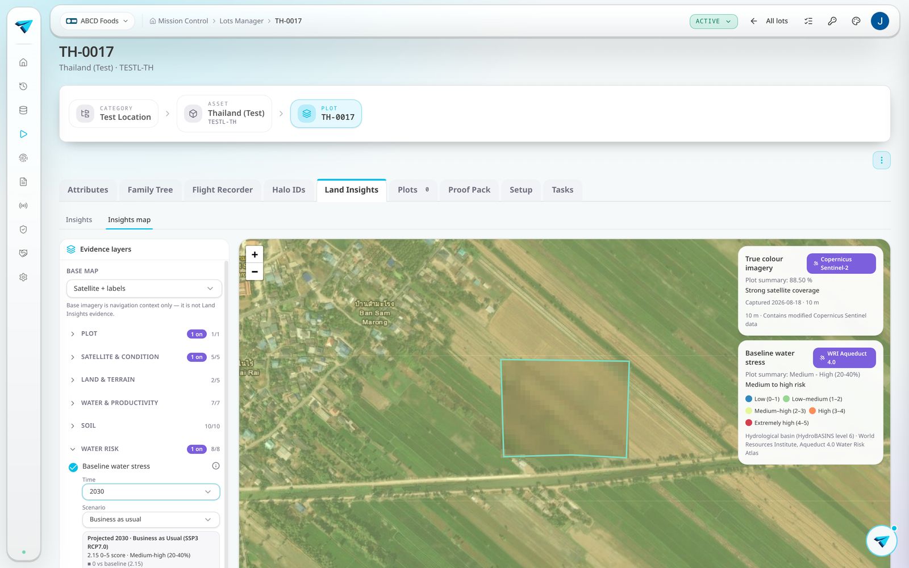Open the history clock icon in sidebar

pyautogui.click(x=23, y=86)
